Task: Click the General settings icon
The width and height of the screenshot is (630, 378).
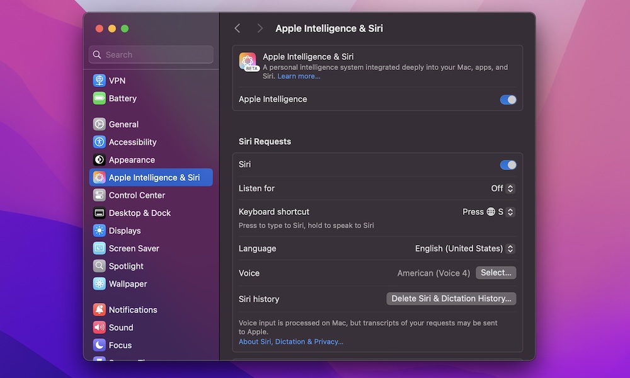Action: click(x=101, y=124)
